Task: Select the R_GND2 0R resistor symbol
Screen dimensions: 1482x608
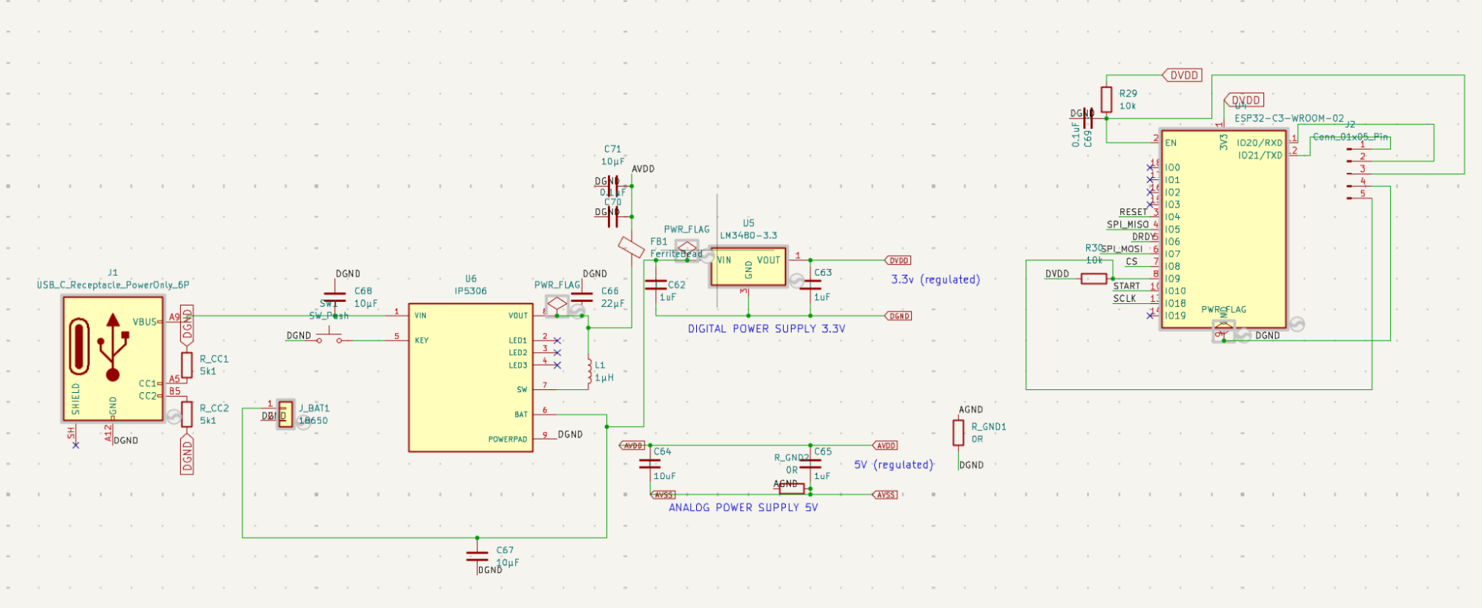Action: point(792,489)
